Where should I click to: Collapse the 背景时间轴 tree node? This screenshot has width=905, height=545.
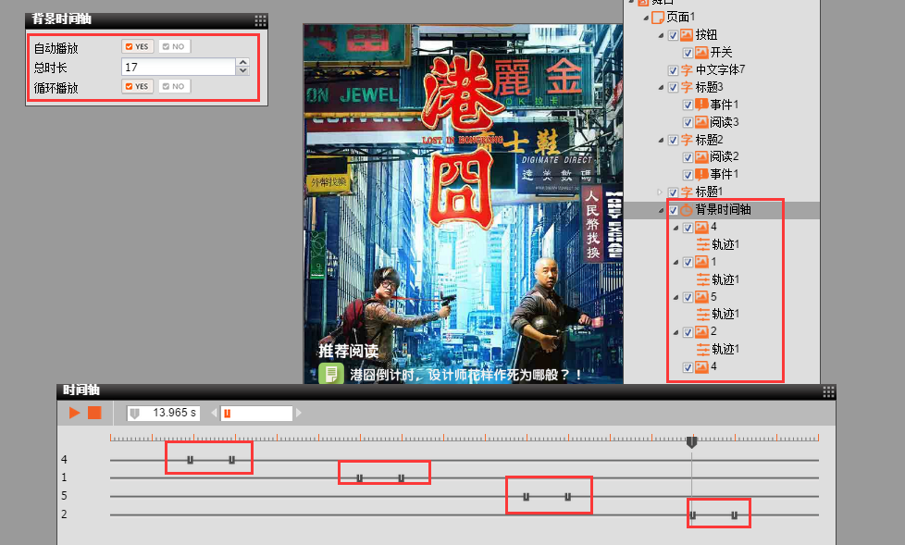pyautogui.click(x=661, y=210)
